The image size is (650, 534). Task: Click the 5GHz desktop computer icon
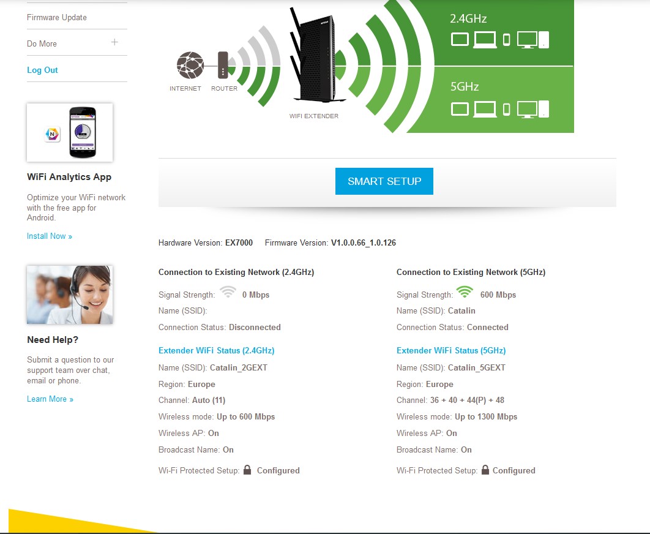[x=533, y=110]
